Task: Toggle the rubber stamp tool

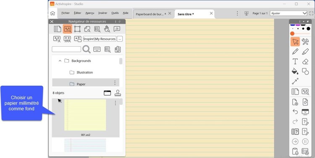Action: (x=118, y=93)
